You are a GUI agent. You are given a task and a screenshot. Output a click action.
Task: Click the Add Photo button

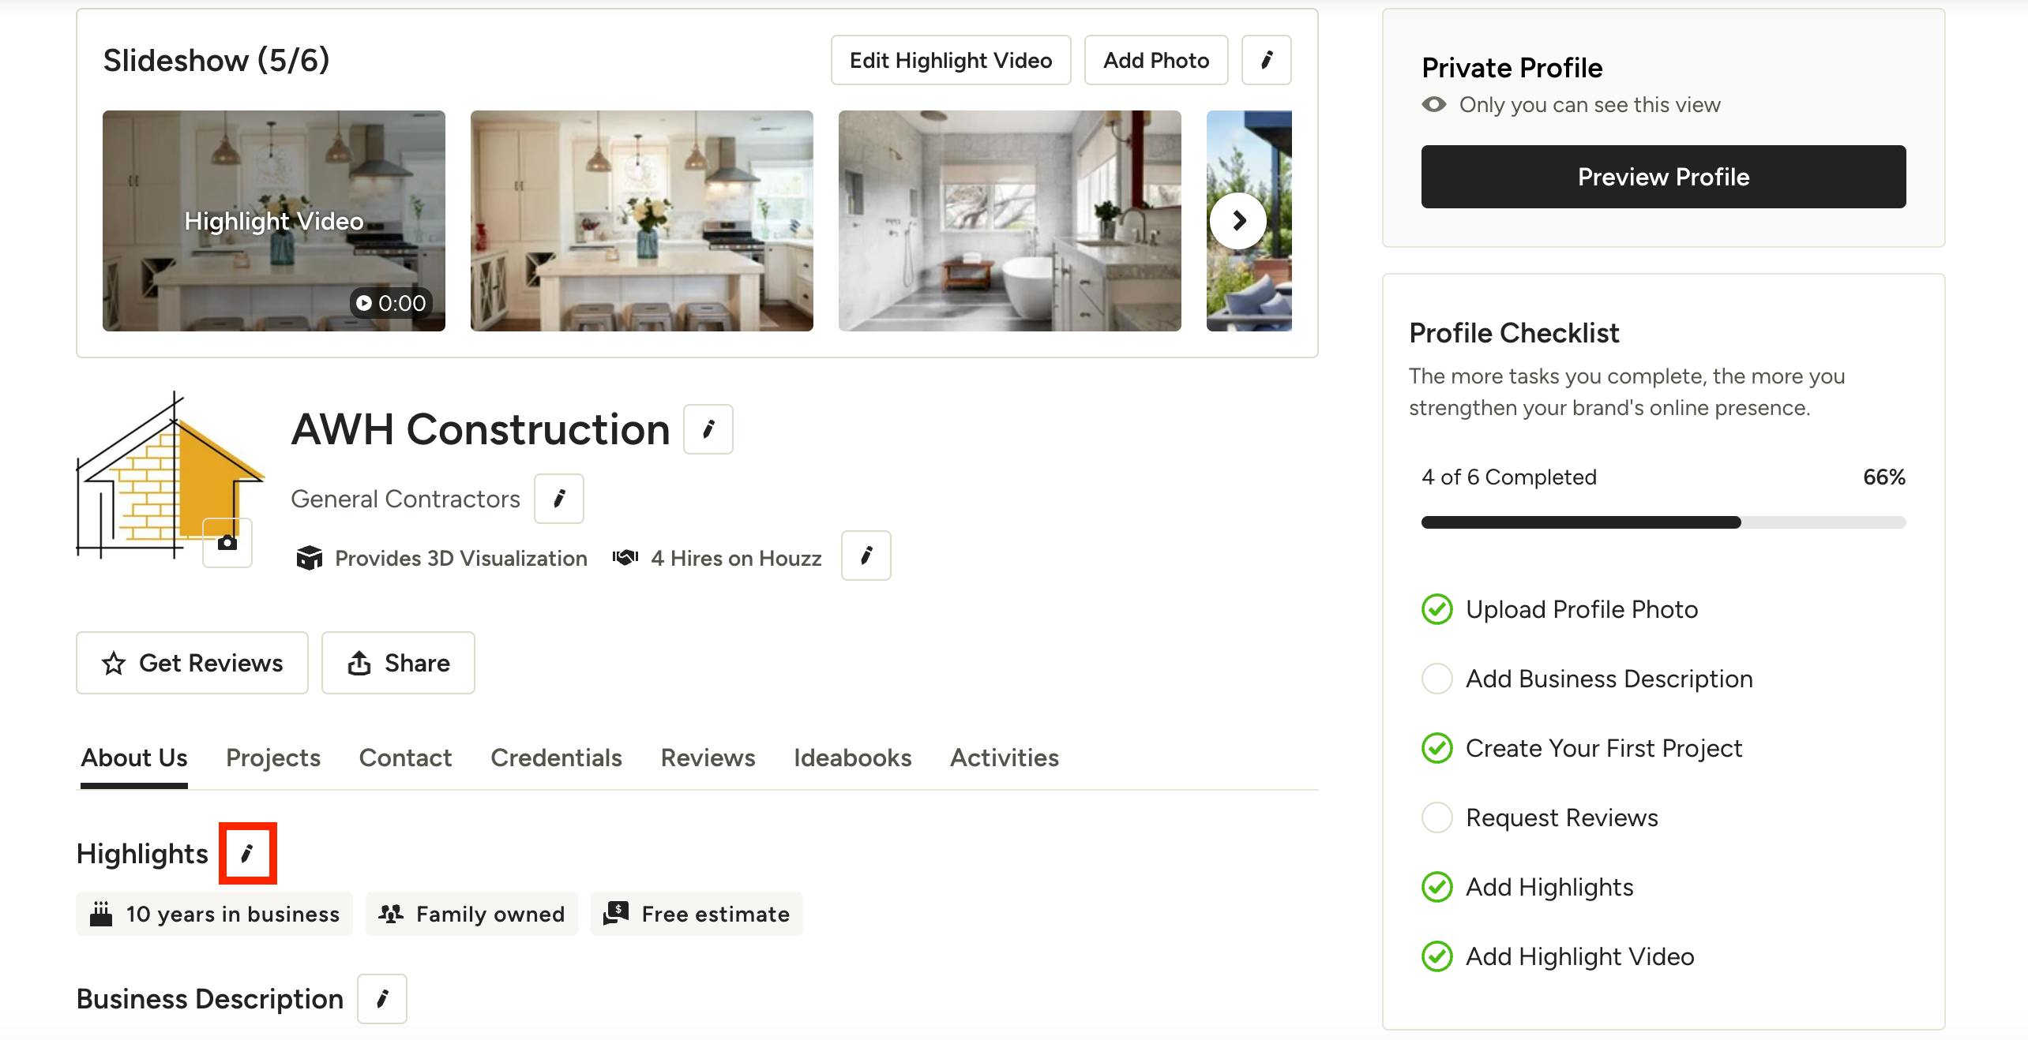pyautogui.click(x=1156, y=60)
